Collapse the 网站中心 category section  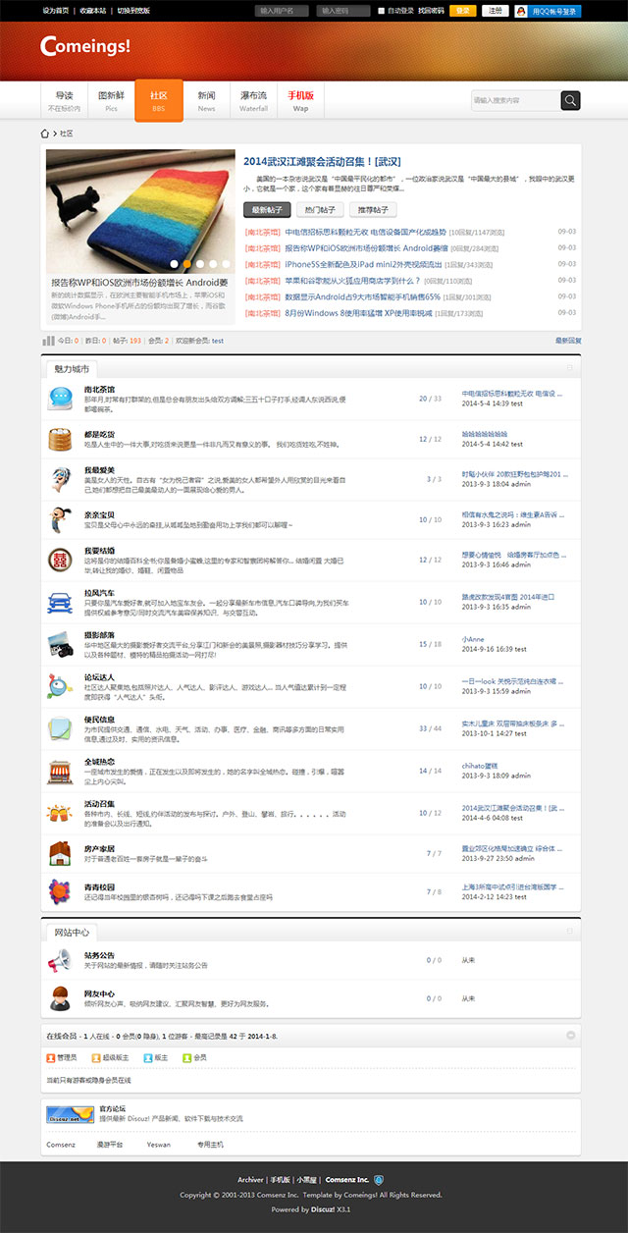tap(570, 931)
